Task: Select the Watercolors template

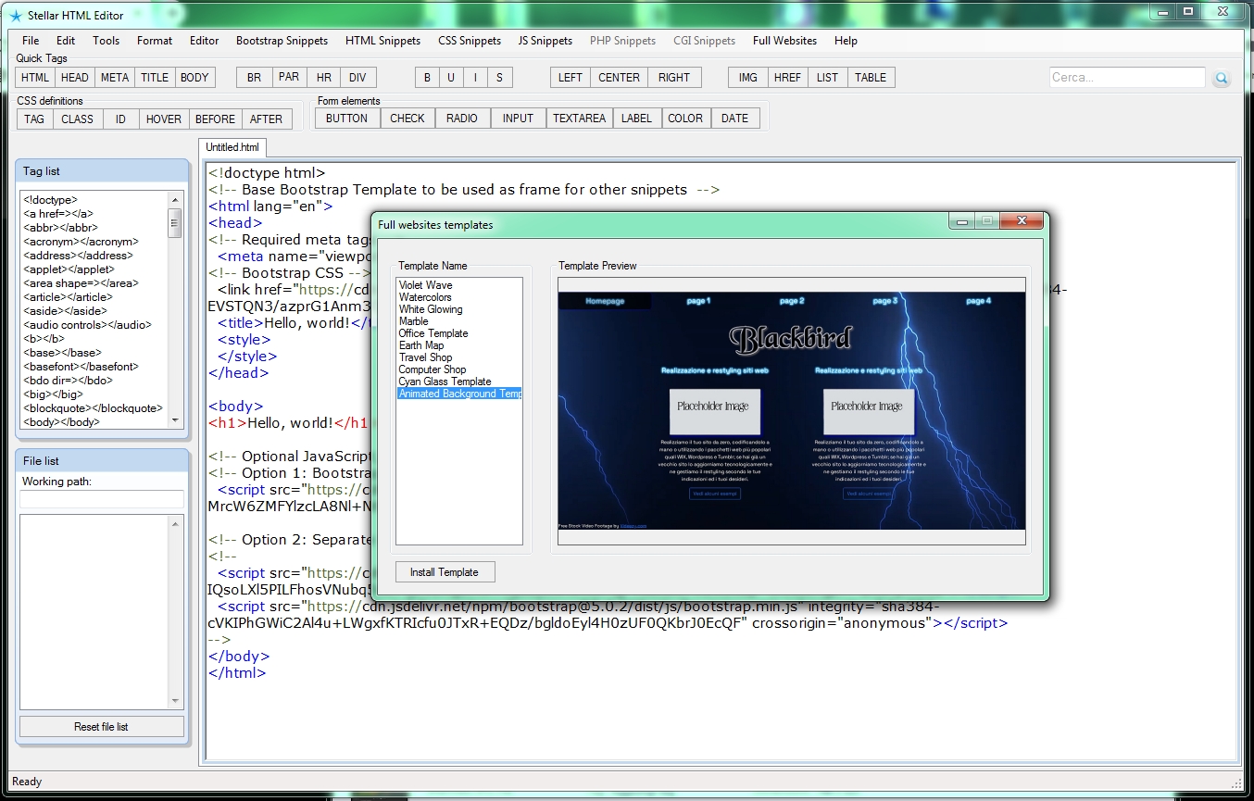Action: [425, 297]
